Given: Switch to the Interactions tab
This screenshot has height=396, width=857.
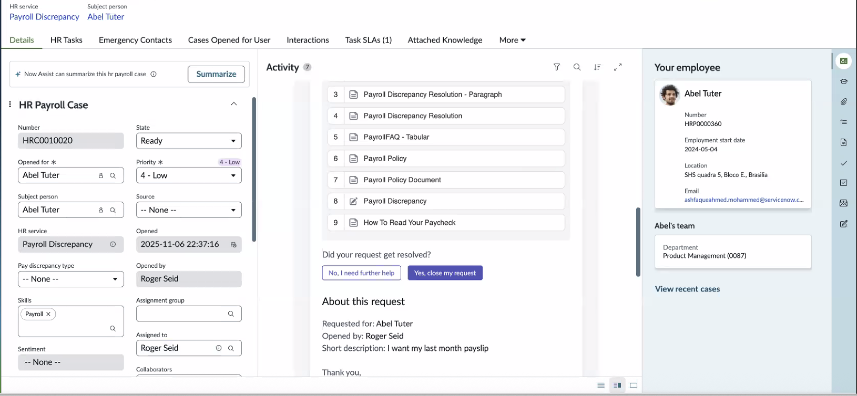Looking at the screenshot, I should 308,40.
